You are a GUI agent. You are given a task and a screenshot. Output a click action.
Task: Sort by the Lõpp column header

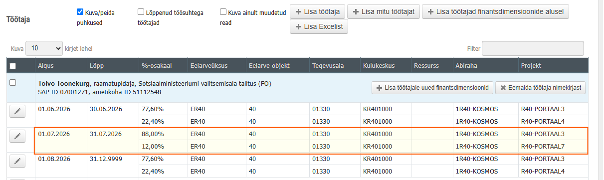coord(112,66)
